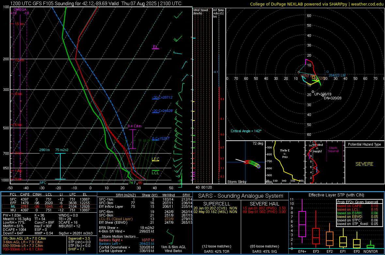
Task: Click the SigSvr = 26281 m3/s3 value
Action: 76,233
